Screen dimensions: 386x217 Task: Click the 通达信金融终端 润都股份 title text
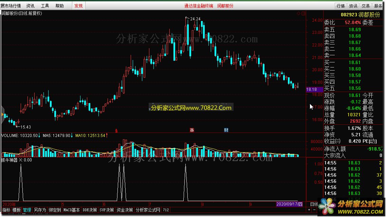tap(209, 6)
